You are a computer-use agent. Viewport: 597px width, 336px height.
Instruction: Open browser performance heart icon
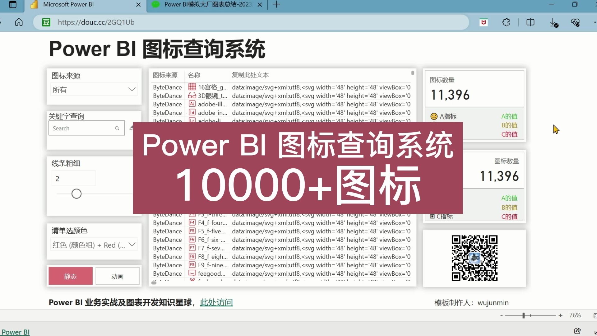pos(575,22)
